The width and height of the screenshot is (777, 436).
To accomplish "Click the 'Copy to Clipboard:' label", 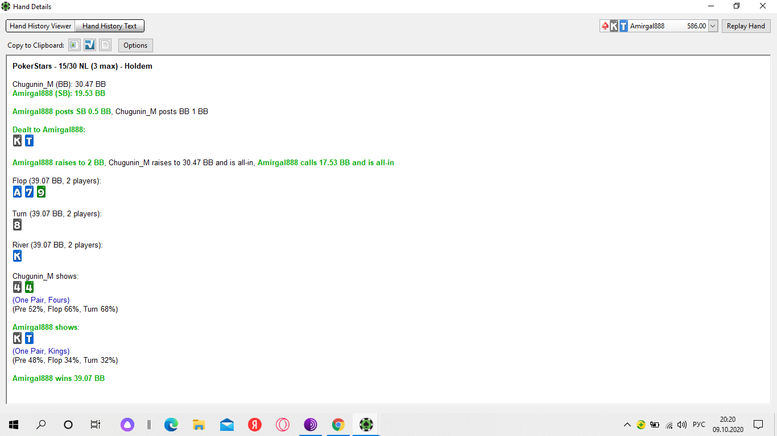I will (x=36, y=45).
